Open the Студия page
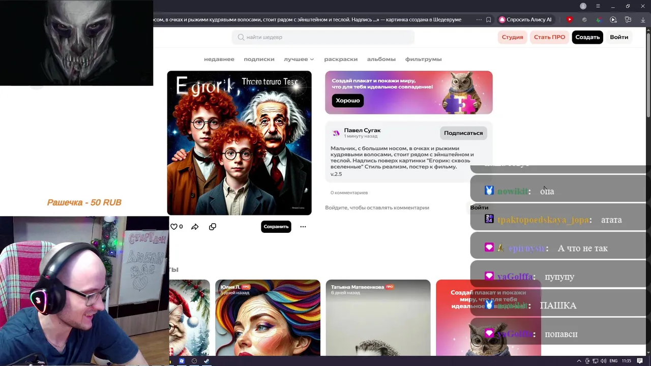 pyautogui.click(x=512, y=37)
